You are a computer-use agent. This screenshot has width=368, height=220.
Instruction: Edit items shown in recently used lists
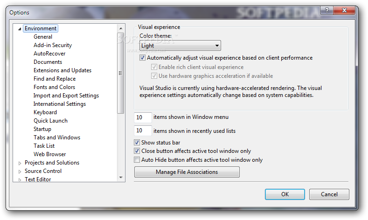[x=143, y=131]
